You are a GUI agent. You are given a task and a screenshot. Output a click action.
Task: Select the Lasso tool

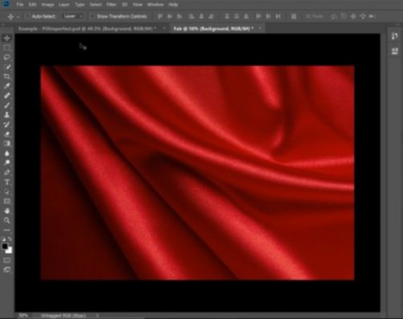pos(7,57)
